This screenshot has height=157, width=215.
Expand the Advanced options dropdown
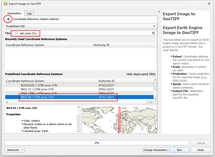click(14, 150)
